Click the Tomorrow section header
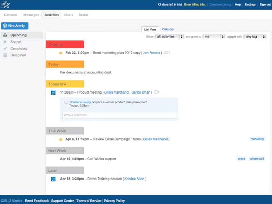 [x=65, y=84]
